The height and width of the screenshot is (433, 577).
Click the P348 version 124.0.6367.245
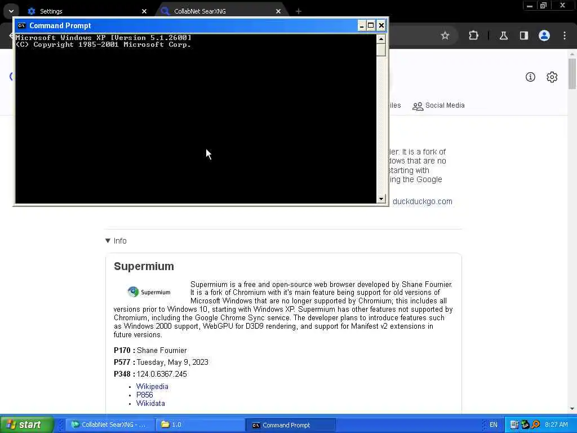[162, 374]
